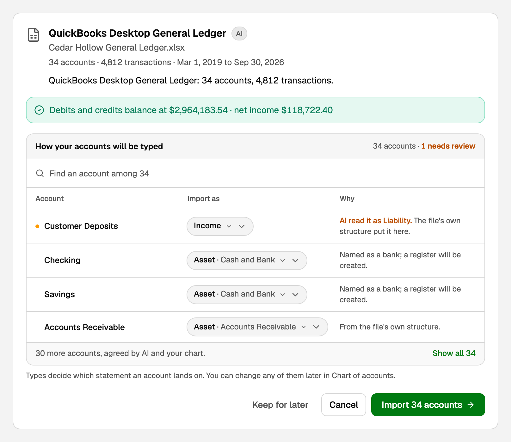
Task: Click the spreadsheet file icon beside the title
Action: pos(34,35)
